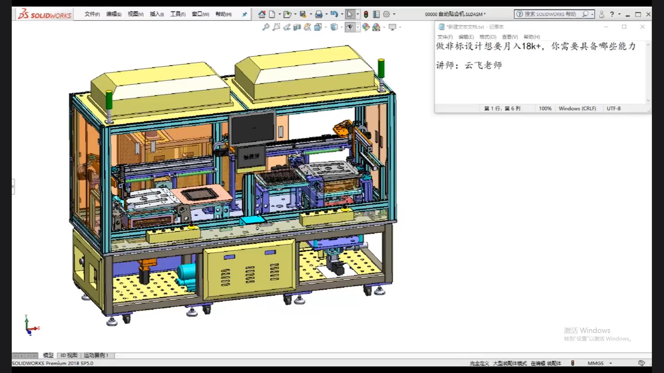Screen dimensions: 664x373
Task: Click Zoom to Area icon
Action: pyautogui.click(x=276, y=27)
